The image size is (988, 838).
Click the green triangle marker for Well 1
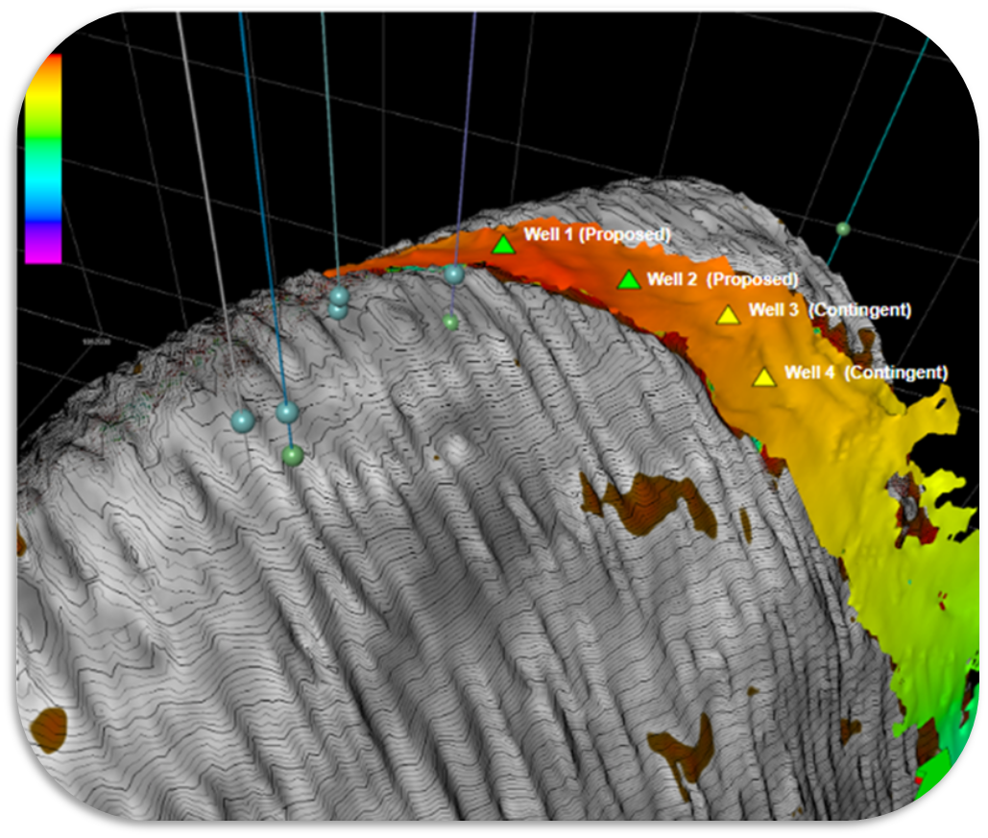(503, 246)
